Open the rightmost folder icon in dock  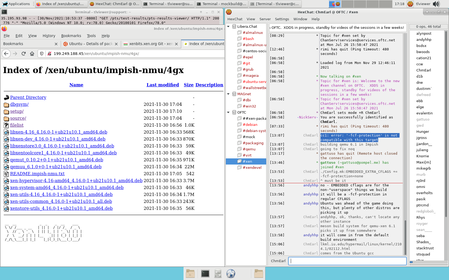coord(258,273)
